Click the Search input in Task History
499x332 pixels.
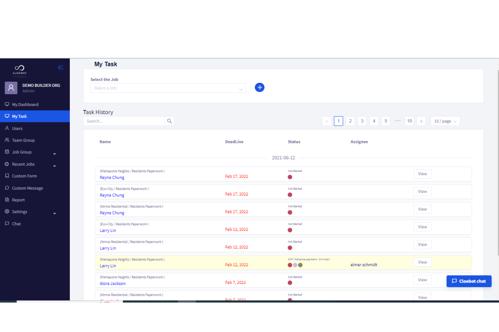pyautogui.click(x=124, y=121)
